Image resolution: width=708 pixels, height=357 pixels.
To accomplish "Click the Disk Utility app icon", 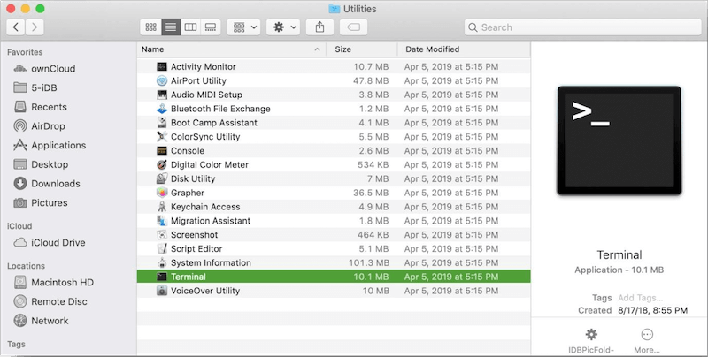I will tap(162, 178).
